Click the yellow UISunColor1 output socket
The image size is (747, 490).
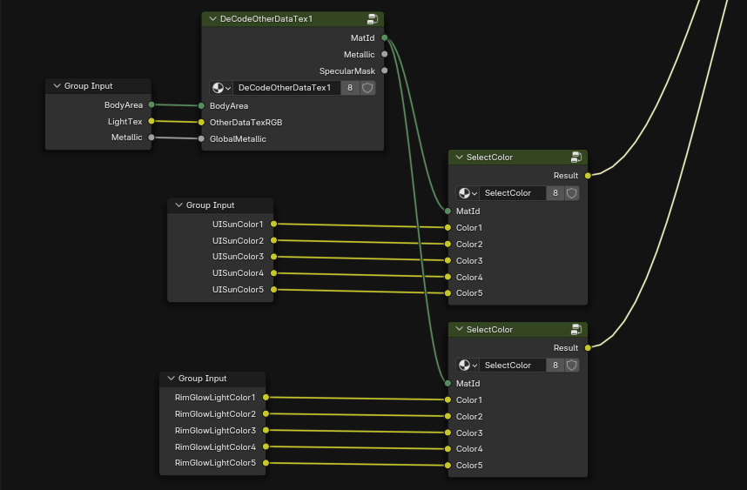point(273,224)
